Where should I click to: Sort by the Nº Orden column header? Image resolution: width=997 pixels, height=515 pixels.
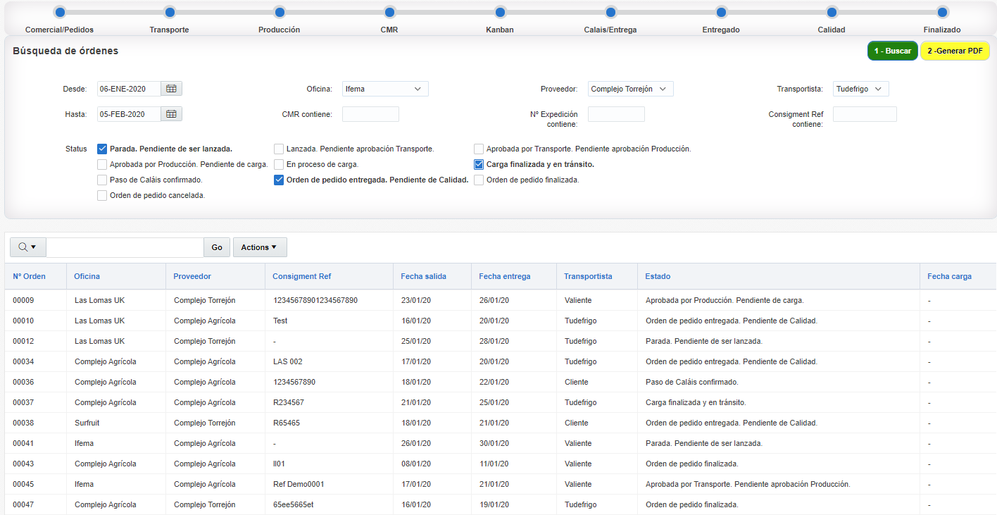click(x=29, y=276)
